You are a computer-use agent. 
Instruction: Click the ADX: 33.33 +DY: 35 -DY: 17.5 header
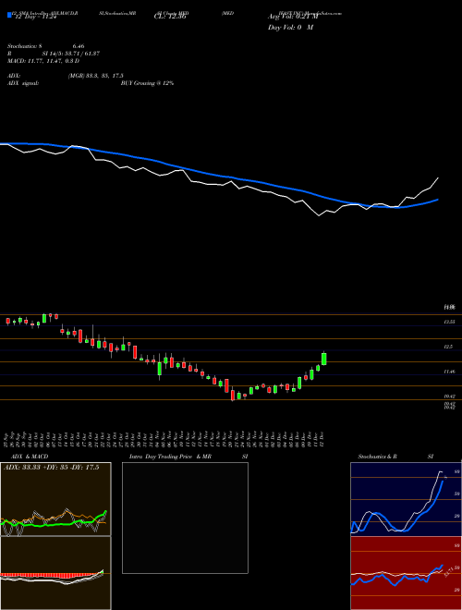51,468
